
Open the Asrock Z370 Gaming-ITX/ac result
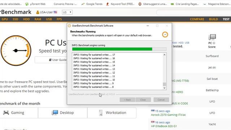click(168, 115)
